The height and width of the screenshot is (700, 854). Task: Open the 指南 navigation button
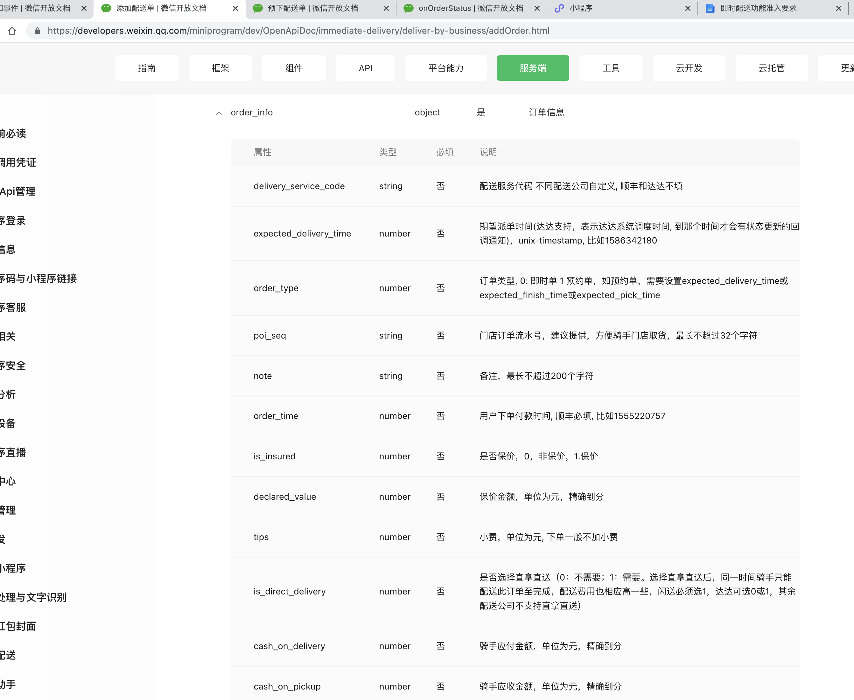[x=146, y=68]
